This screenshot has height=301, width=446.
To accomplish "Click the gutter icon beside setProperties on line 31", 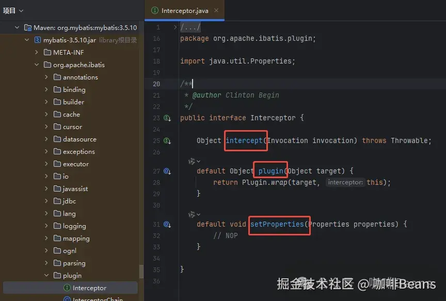I will tap(167, 224).
